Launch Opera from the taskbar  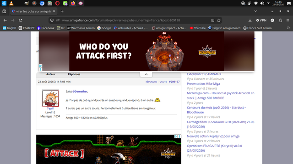(x=57, y=3)
